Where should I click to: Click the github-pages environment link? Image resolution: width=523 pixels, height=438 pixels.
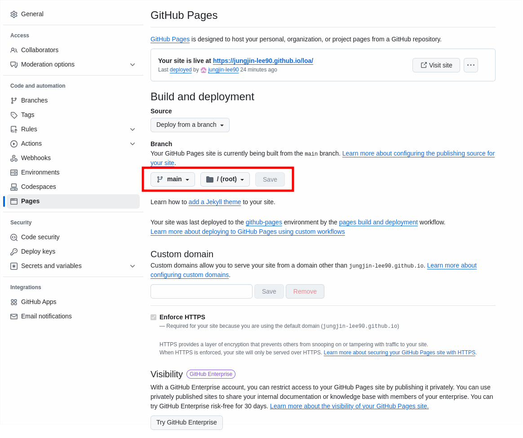263,222
